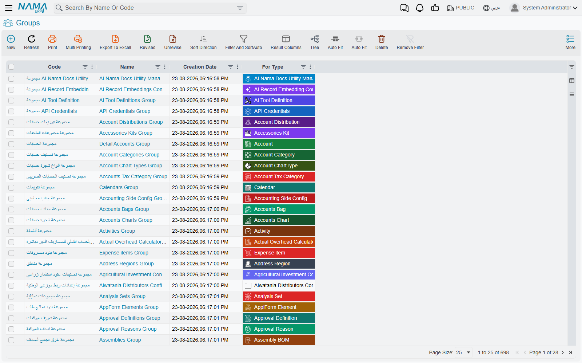Viewport: 582px width, 363px height.
Task: Sort by the Code column header
Action: coord(54,67)
